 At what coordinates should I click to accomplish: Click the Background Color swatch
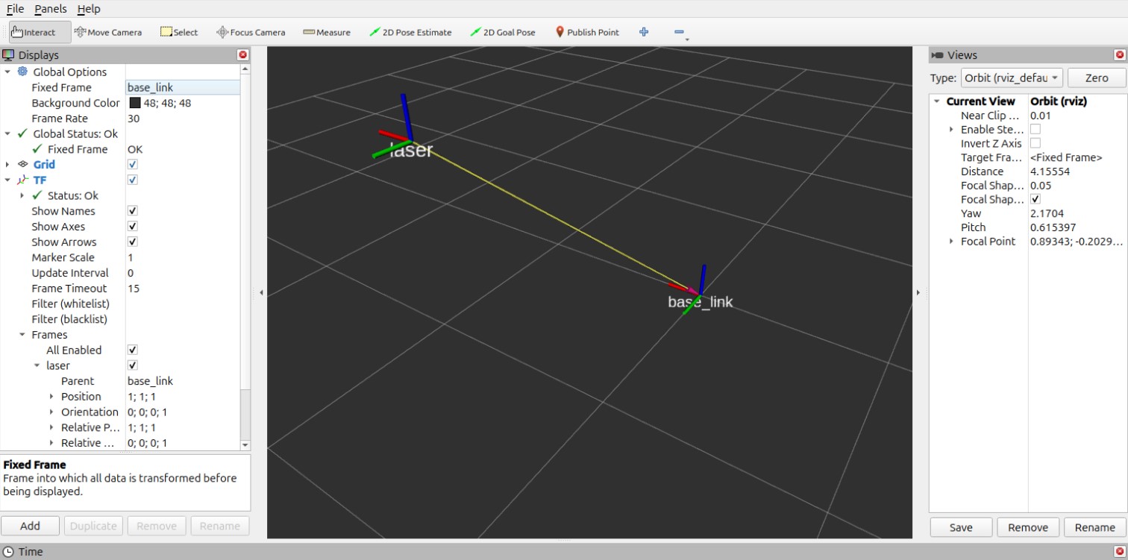[x=135, y=103]
